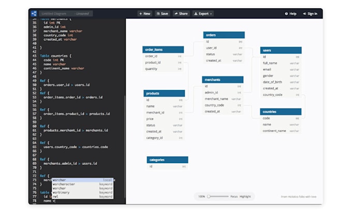
Task: Click the Focus option
Action: [234, 196]
